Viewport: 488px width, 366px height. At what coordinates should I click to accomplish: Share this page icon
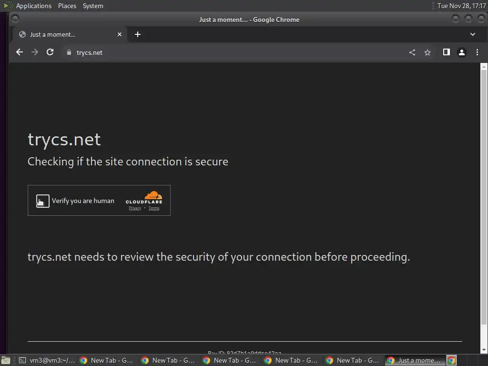412,52
